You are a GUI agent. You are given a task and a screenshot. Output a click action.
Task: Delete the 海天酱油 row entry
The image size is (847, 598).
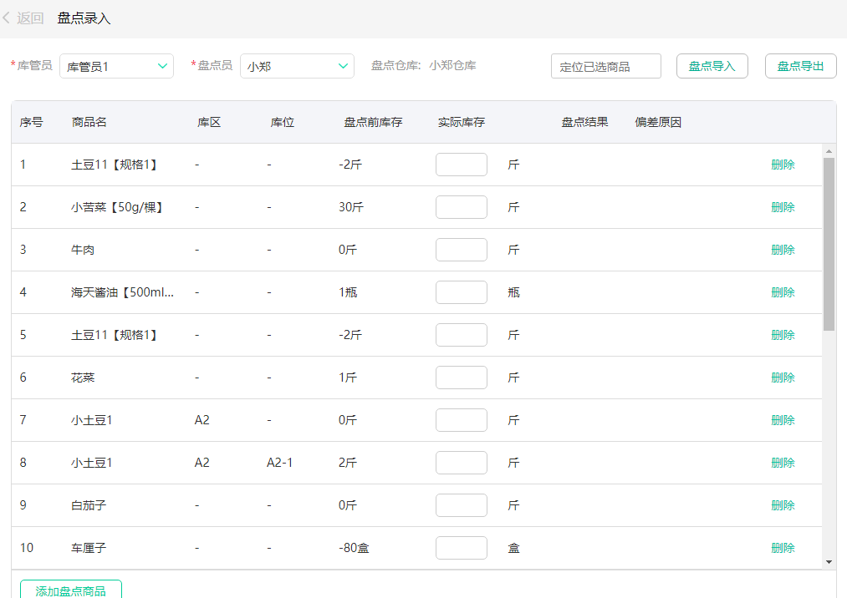pyautogui.click(x=782, y=291)
